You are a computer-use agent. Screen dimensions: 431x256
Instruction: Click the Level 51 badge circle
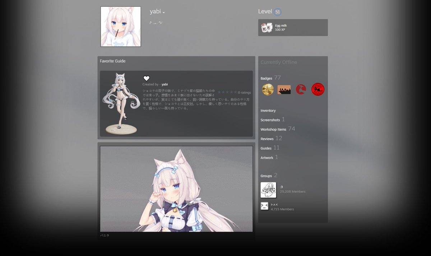pos(277,12)
